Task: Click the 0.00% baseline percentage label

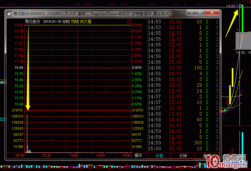Action: [x=137, y=68]
